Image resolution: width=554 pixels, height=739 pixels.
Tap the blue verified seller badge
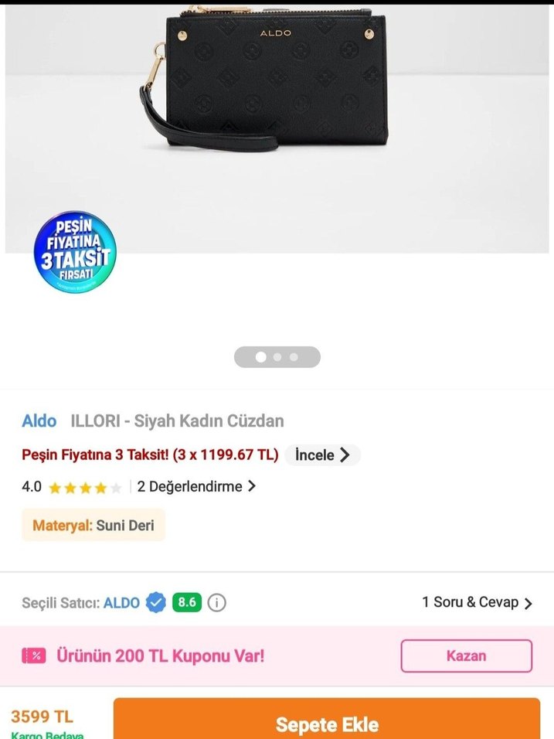[155, 602]
